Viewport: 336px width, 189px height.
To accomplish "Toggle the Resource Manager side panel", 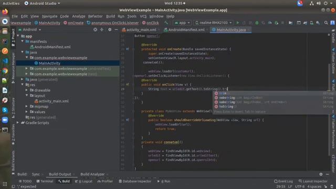I will click(x=13, y=68).
